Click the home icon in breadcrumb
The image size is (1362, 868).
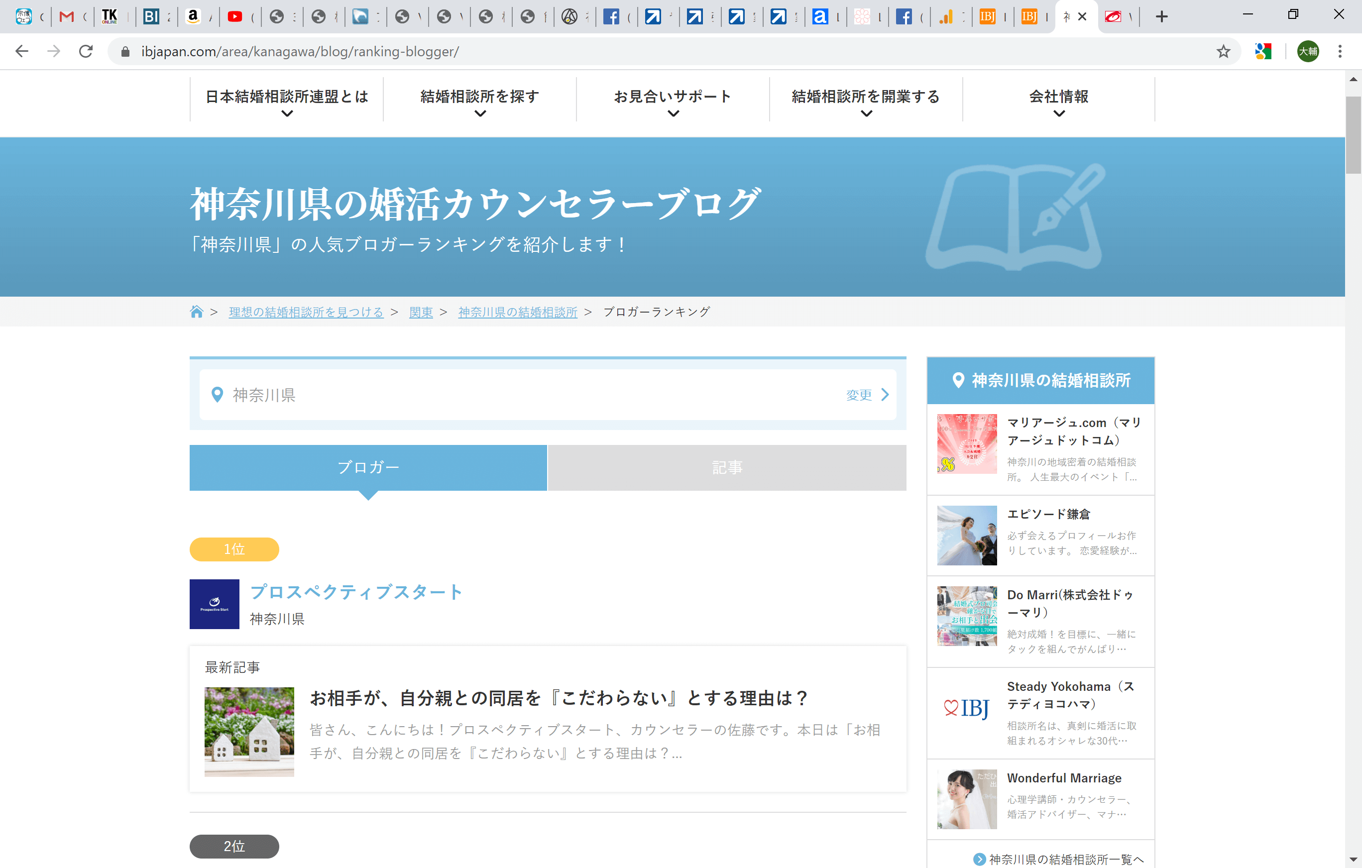196,312
